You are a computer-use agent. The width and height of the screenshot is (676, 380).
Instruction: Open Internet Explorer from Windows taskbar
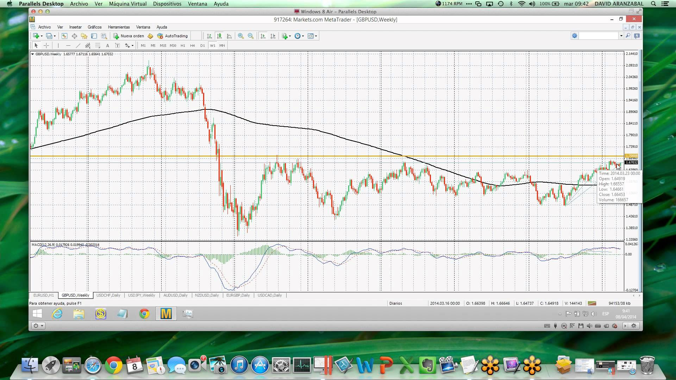tap(57, 313)
